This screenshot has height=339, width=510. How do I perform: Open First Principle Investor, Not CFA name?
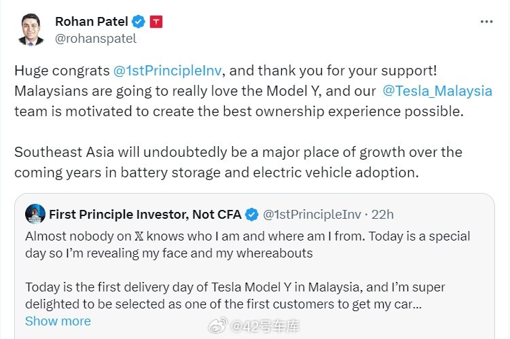point(145,215)
